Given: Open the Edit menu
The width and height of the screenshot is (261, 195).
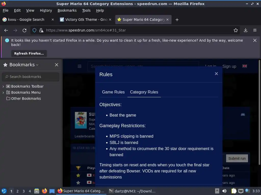Looking at the screenshot, I should point(17,10).
